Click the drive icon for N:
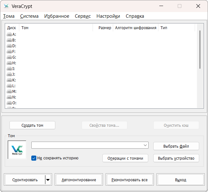The height and width of the screenshot is (192, 208). [x=9, y=97]
